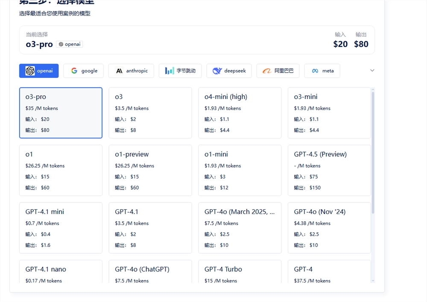This screenshot has height=302, width=427.
Task: Select the o3-pro model card
Action: pos(61,113)
